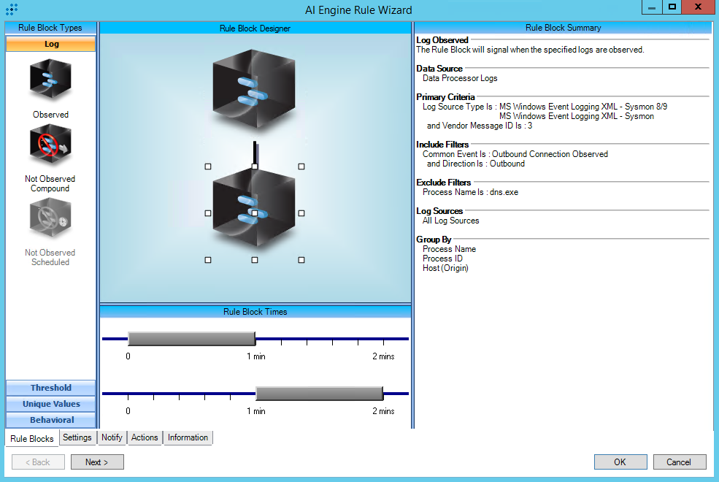Viewport: 719px width, 482px height.
Task: Click the Next button
Action: coord(97,462)
